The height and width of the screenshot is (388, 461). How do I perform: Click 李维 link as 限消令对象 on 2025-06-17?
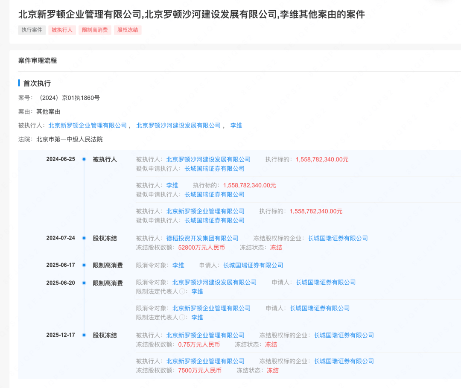[x=178, y=265]
